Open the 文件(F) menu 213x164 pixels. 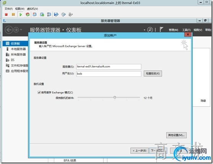(x=8, y=9)
